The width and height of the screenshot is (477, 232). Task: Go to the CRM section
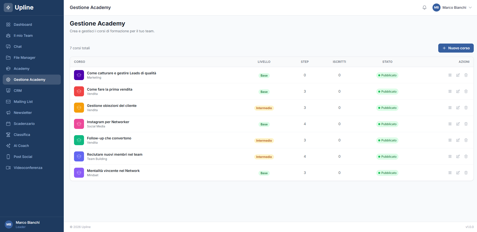coord(18,91)
